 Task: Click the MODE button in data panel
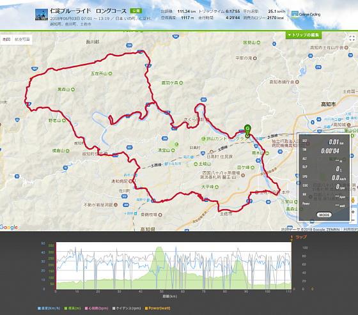324,215
